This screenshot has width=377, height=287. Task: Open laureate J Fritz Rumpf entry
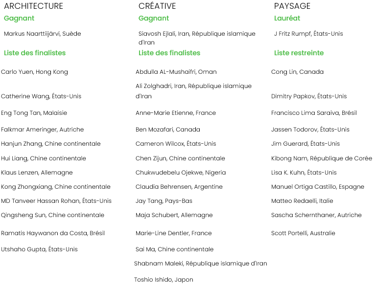[x=308, y=34]
